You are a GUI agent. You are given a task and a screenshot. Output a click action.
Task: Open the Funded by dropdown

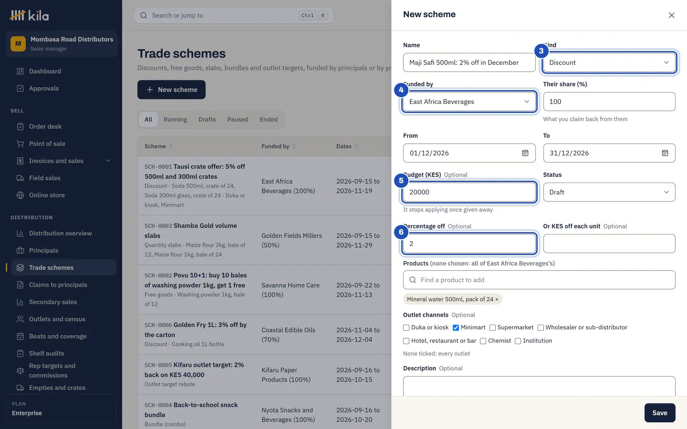pos(469,102)
